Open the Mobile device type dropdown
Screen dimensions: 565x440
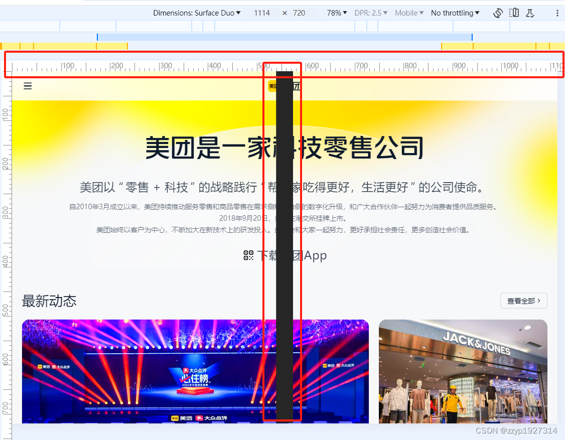click(409, 13)
